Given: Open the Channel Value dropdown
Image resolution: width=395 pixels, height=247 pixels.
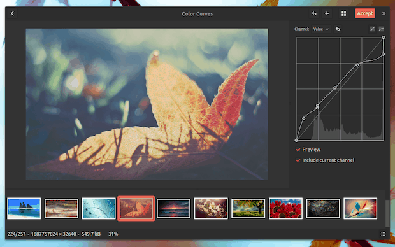Looking at the screenshot, I should [320, 29].
